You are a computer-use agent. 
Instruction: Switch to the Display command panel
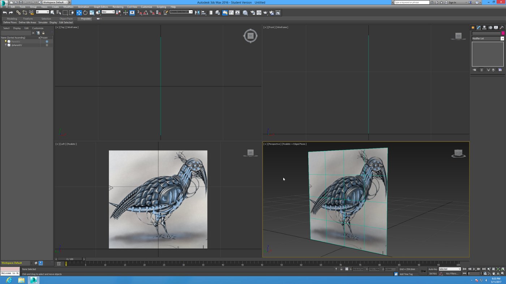(x=496, y=27)
